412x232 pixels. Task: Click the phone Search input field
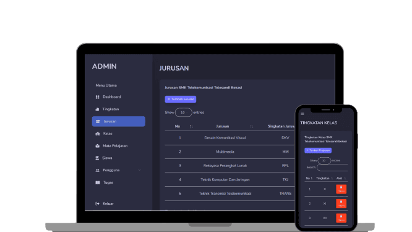point(332,168)
